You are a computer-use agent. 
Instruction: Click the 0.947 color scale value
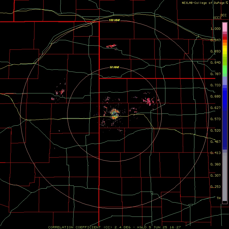click(216, 40)
